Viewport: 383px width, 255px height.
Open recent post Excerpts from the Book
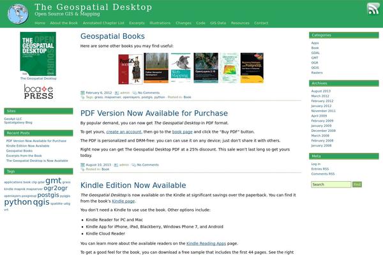point(24,156)
